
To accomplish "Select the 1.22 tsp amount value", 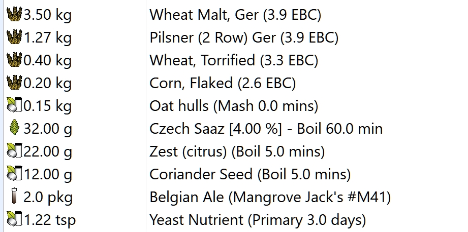I will coord(50,220).
